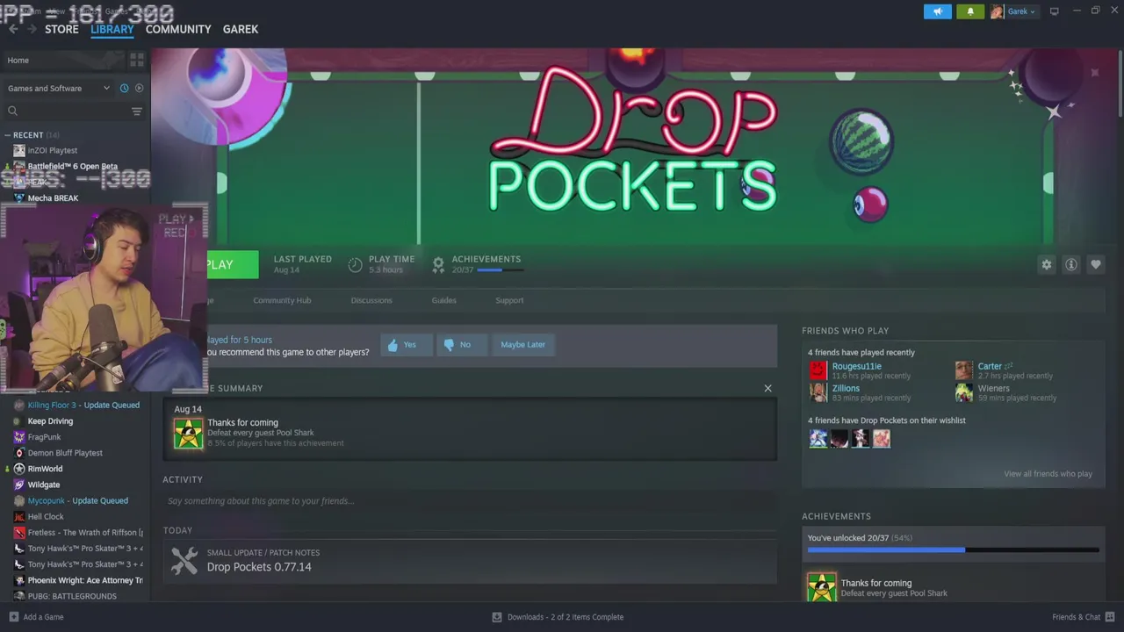Collapse the RECENT category

click(7, 135)
